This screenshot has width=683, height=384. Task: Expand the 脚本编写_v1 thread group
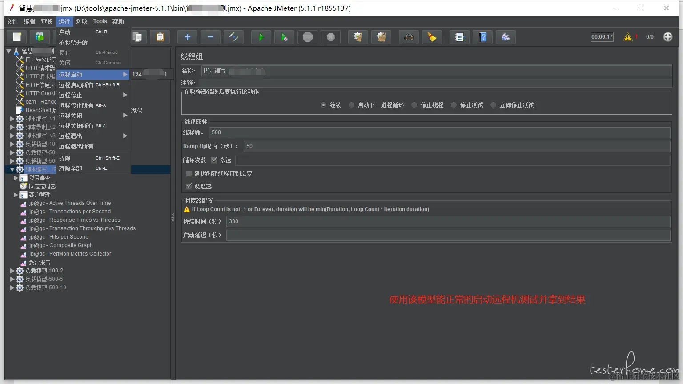12,119
